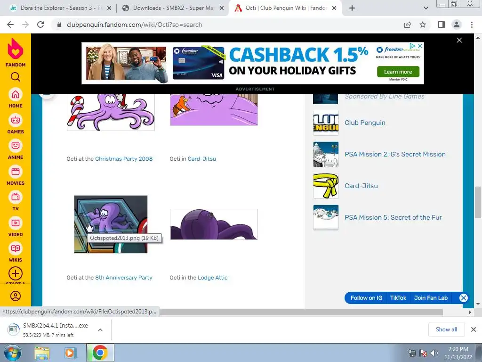Switch to Downloads - SMBX2 tab
Screen dimensions: 482x362
tap(173, 8)
